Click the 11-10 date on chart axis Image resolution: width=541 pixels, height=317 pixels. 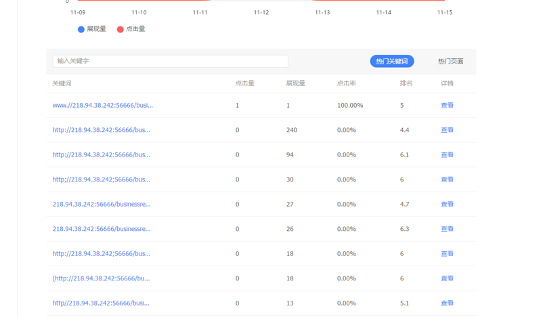[x=139, y=12]
